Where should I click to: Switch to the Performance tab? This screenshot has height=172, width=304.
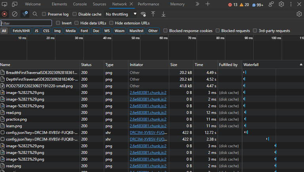point(148,4)
